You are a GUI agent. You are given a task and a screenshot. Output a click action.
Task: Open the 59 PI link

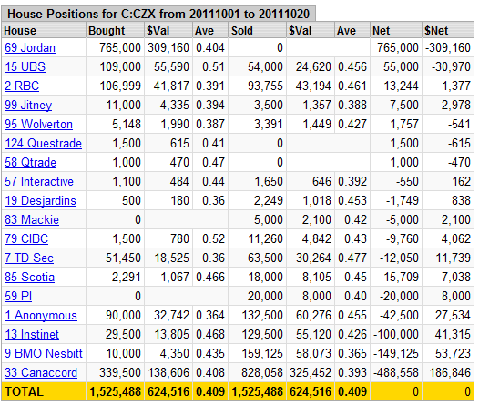tap(18, 297)
